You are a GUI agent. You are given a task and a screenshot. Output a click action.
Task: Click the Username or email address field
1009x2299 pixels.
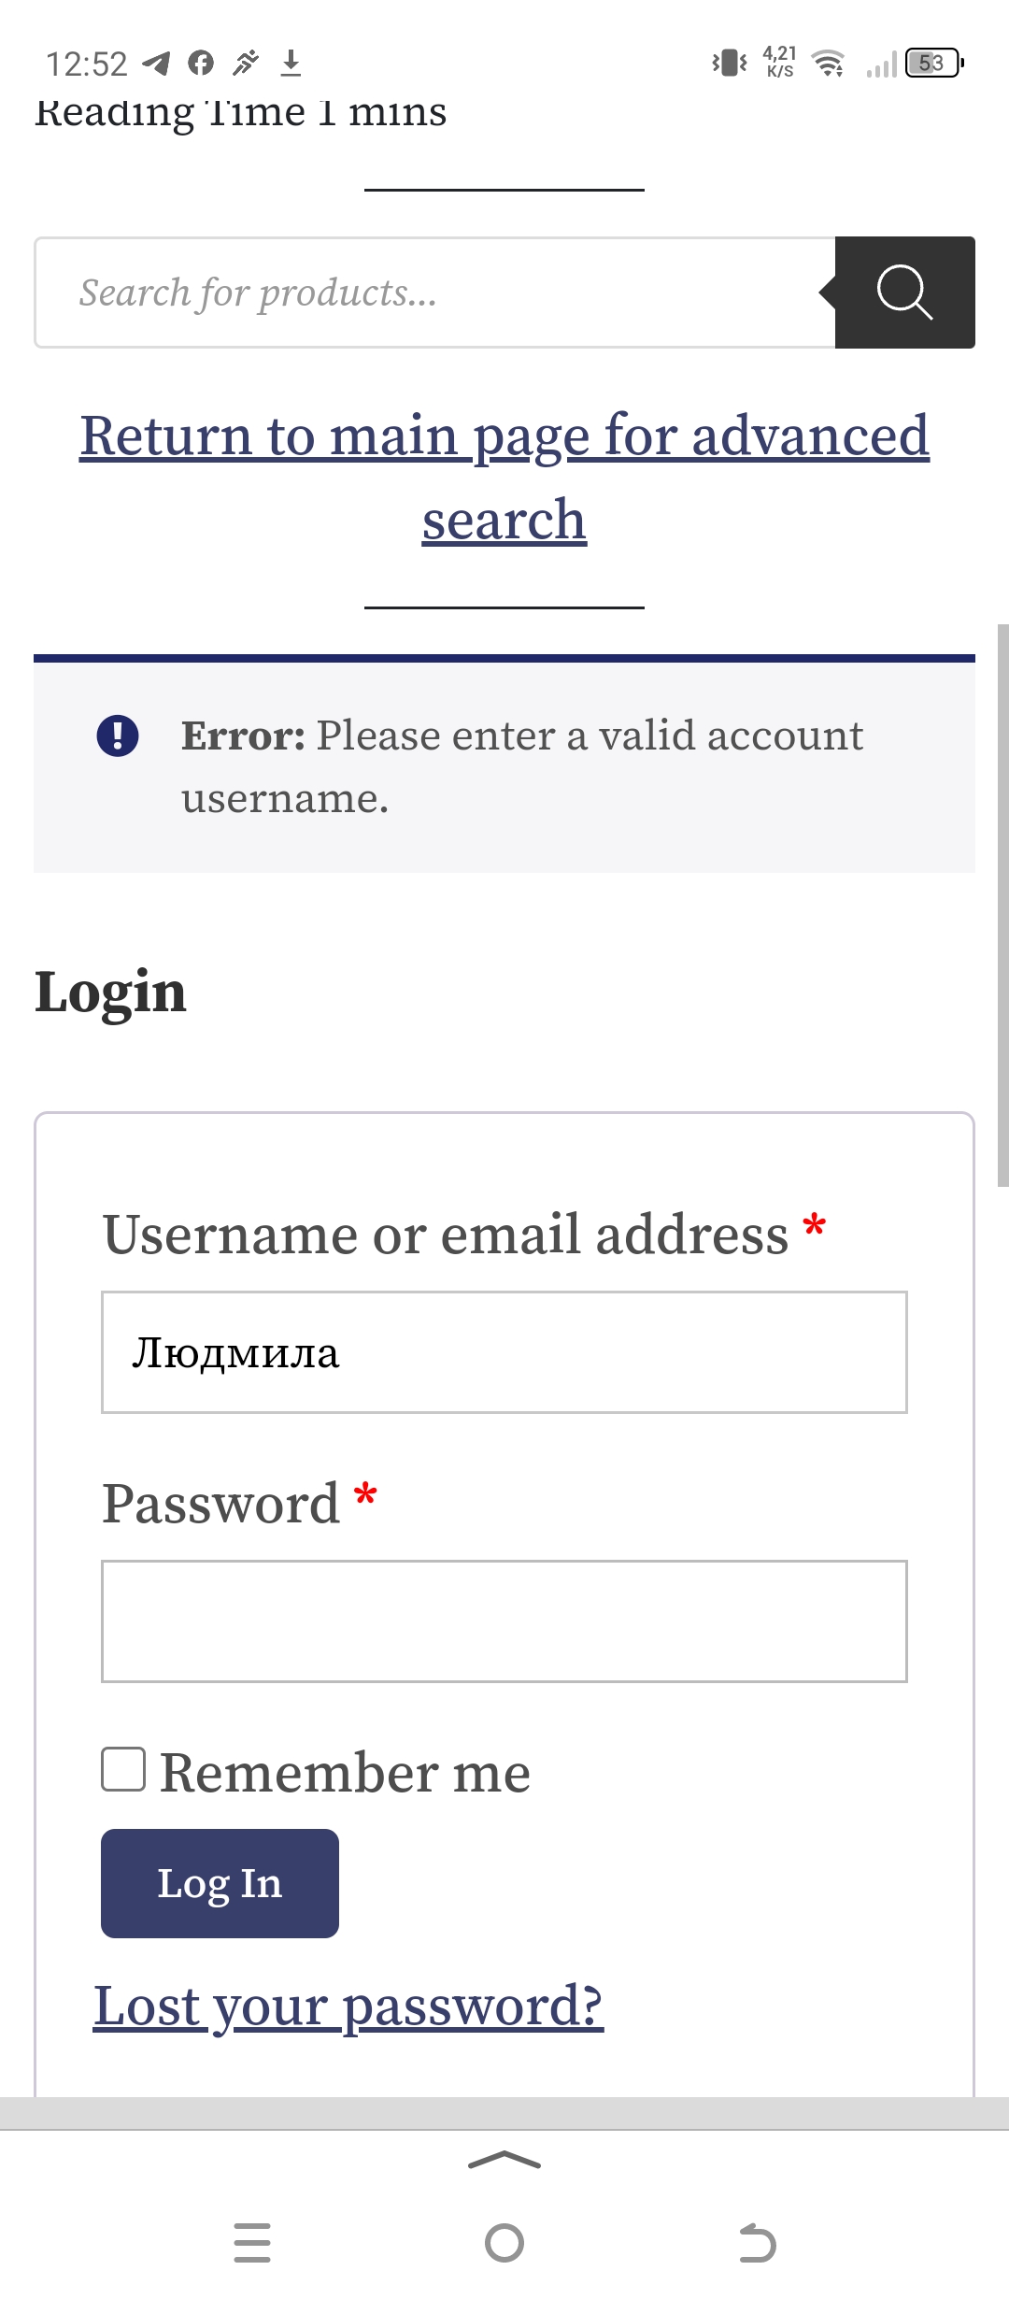point(504,1352)
